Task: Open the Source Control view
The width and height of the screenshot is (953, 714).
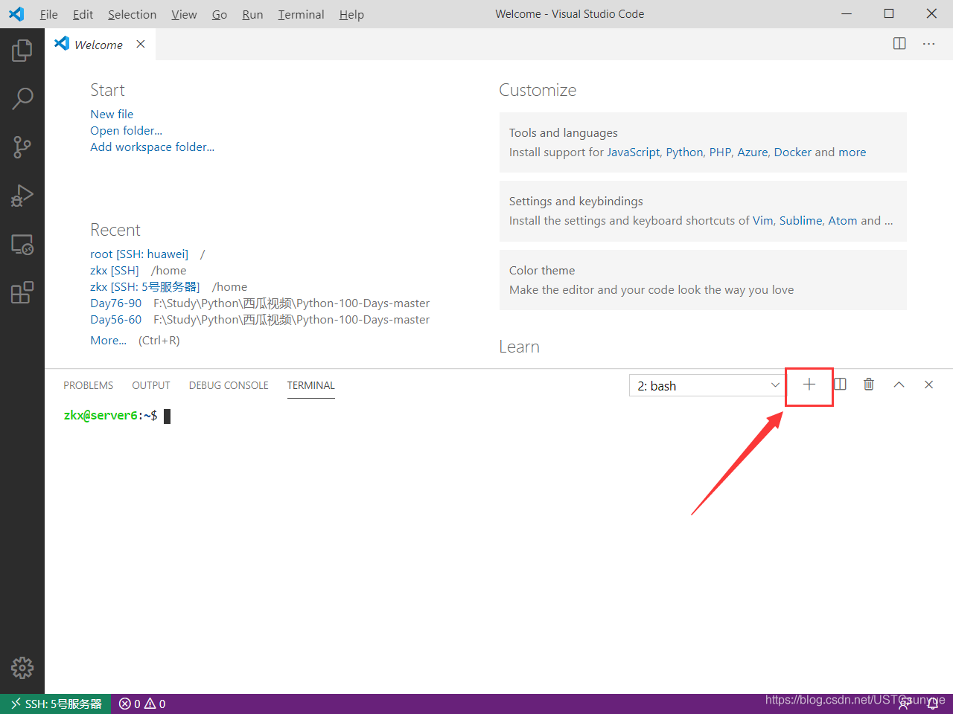Action: tap(22, 147)
